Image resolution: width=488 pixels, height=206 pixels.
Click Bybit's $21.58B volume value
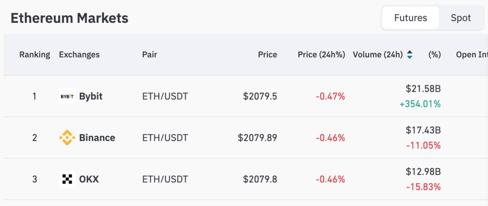pyautogui.click(x=423, y=89)
